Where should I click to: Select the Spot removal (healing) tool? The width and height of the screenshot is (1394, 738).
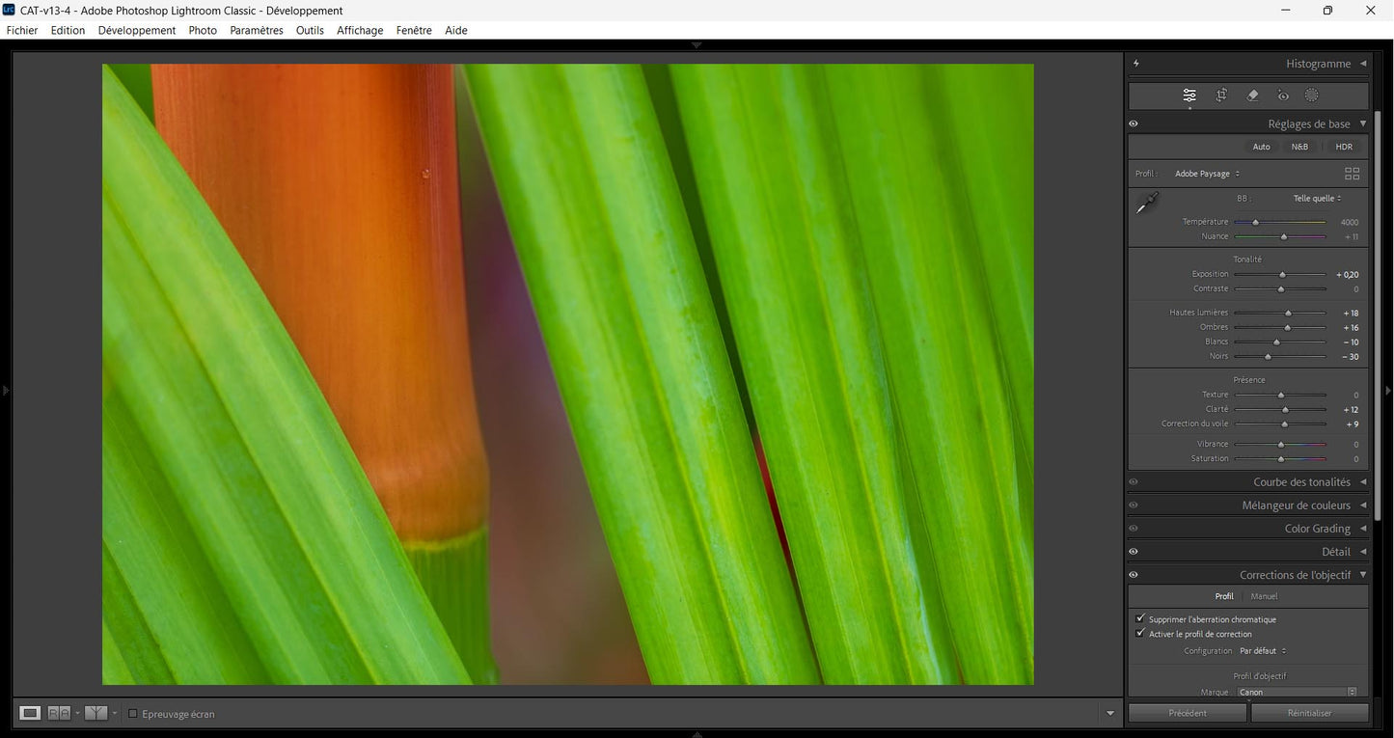(1252, 95)
